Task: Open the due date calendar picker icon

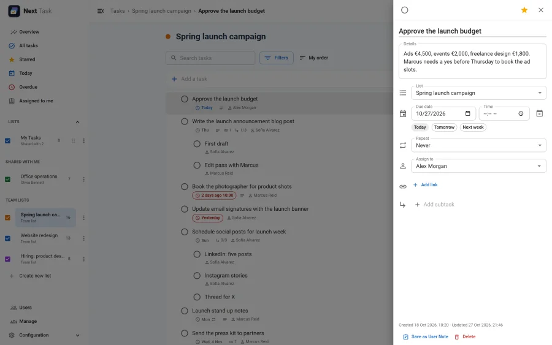Action: [467, 113]
